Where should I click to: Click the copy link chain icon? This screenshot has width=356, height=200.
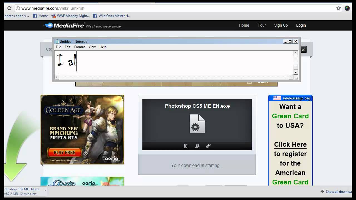(x=208, y=146)
